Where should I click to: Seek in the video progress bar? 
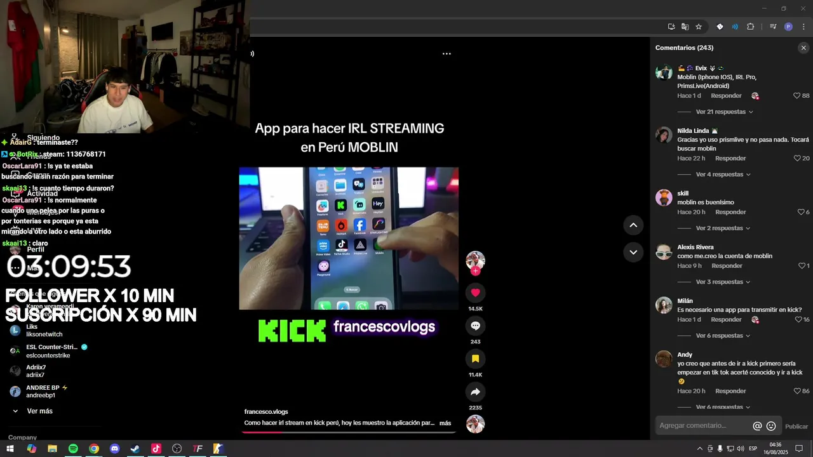coord(349,432)
